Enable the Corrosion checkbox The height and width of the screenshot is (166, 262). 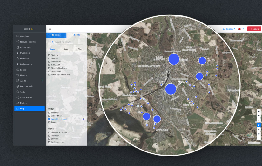(49, 136)
